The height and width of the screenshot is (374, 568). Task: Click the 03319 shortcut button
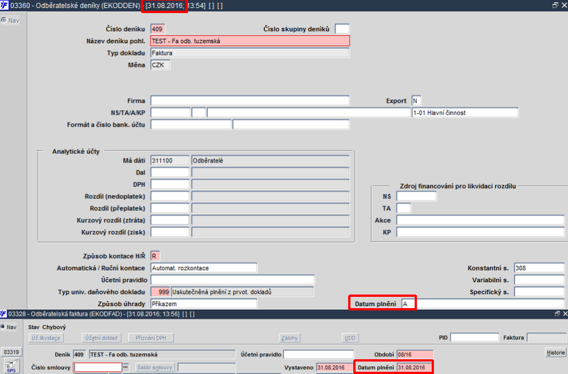coord(11,352)
